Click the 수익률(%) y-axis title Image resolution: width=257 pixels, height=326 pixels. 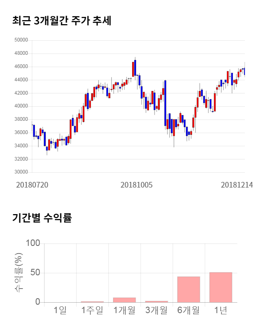click(19, 273)
